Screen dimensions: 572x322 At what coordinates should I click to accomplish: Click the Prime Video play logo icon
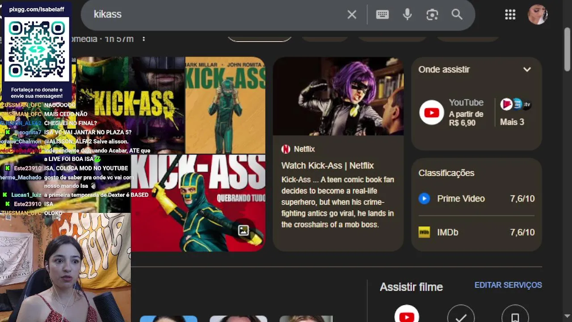[x=424, y=199]
